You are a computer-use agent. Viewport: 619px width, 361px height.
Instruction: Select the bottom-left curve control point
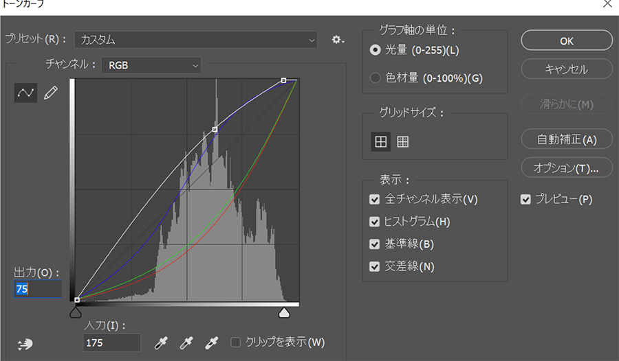tap(77, 300)
